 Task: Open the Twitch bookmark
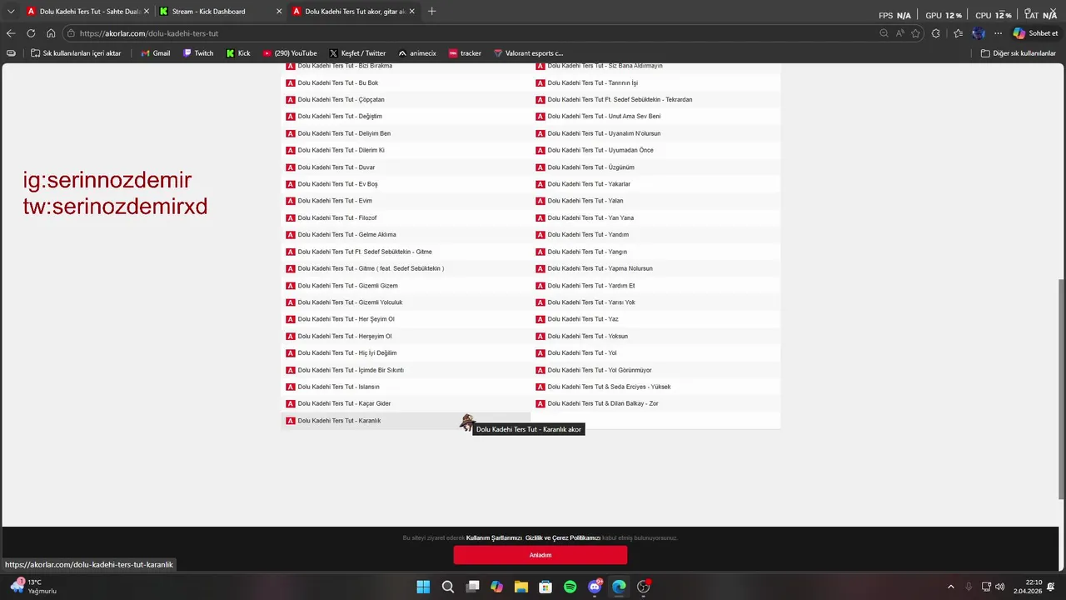point(198,53)
